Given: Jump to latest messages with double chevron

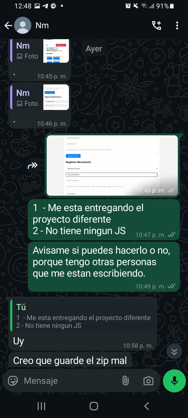Looking at the screenshot, I should pyautogui.click(x=174, y=352).
